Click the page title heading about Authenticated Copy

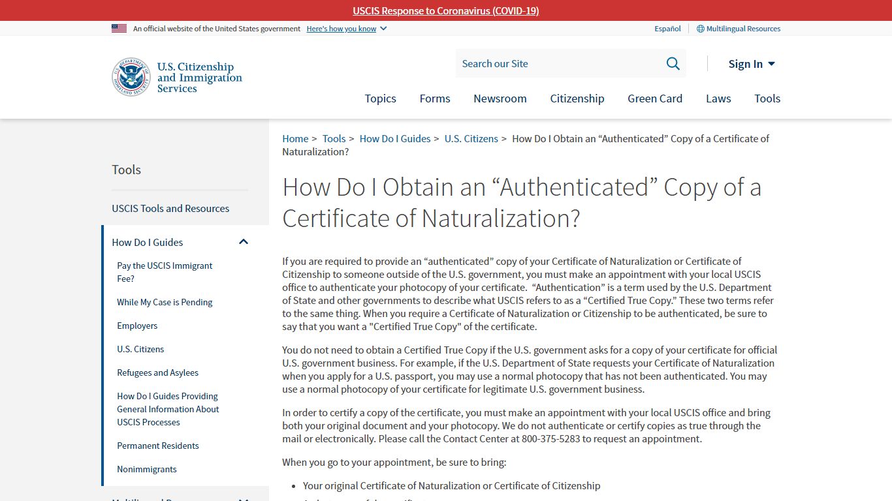click(522, 202)
